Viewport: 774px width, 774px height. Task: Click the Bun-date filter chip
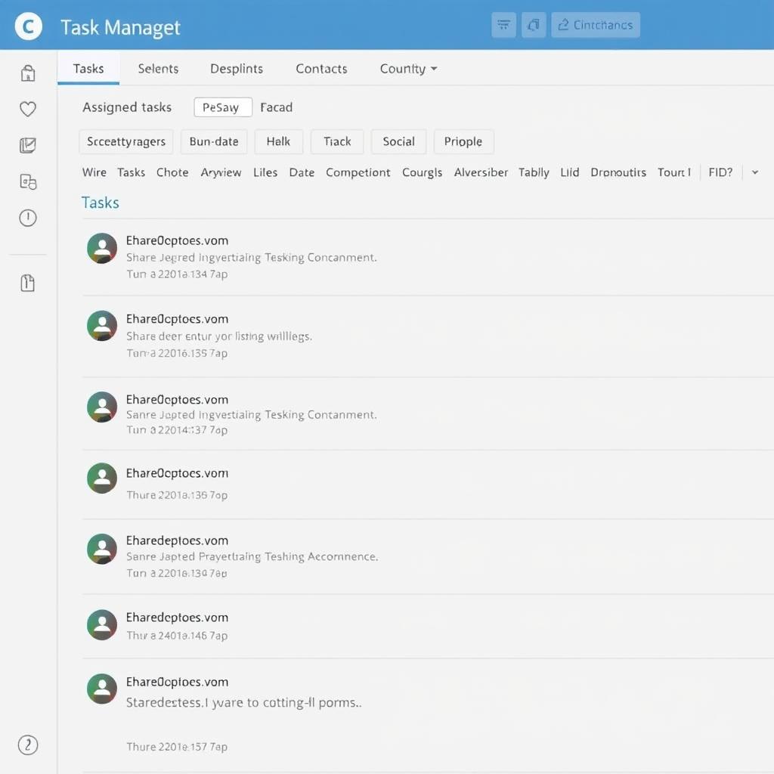point(214,141)
